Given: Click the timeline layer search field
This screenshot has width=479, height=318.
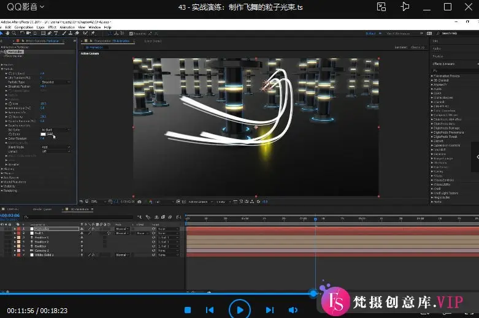Looking at the screenshot, I should click(x=79, y=217).
